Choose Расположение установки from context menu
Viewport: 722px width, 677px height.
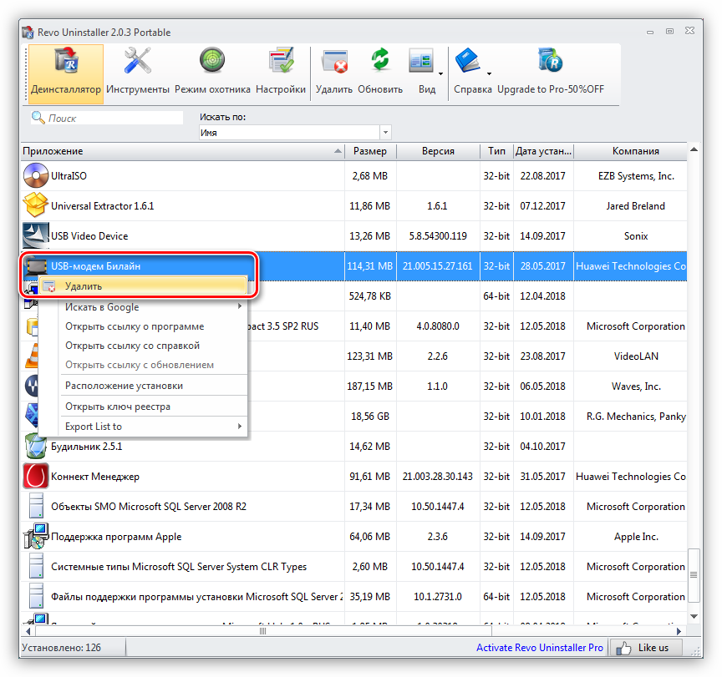[124, 386]
